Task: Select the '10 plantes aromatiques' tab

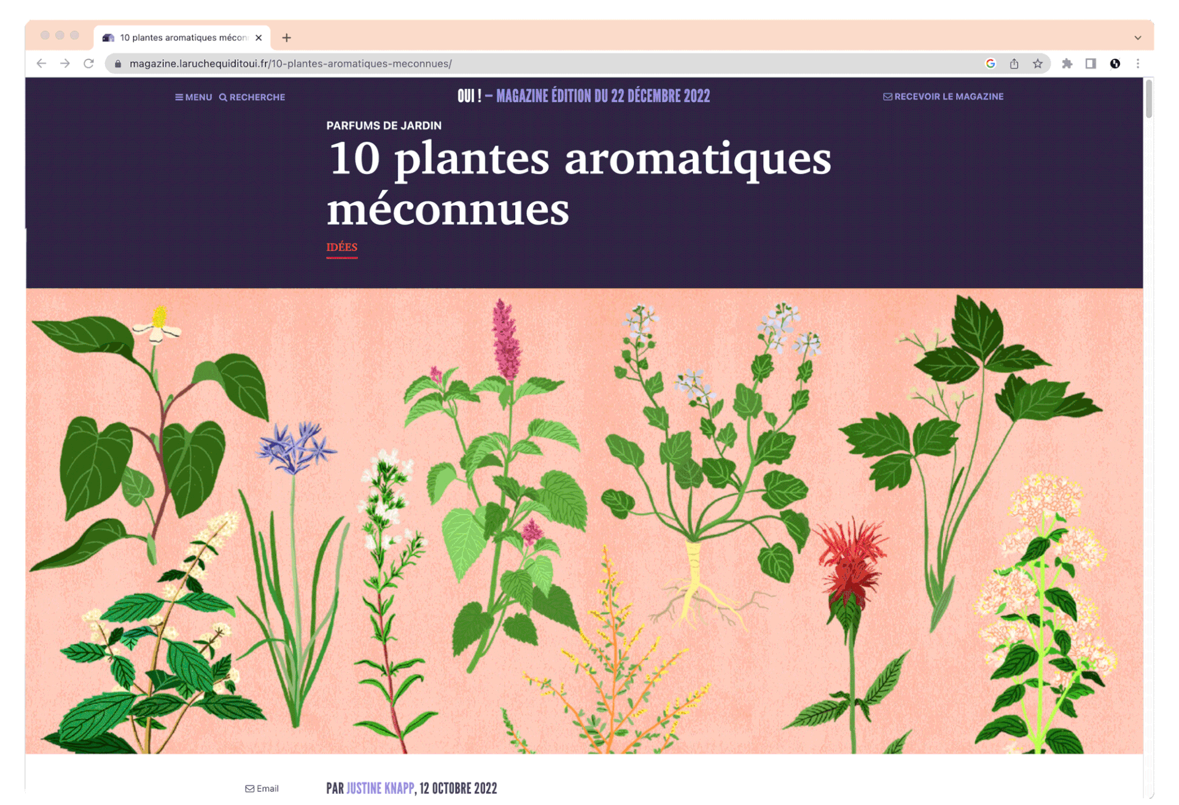Action: pyautogui.click(x=182, y=37)
